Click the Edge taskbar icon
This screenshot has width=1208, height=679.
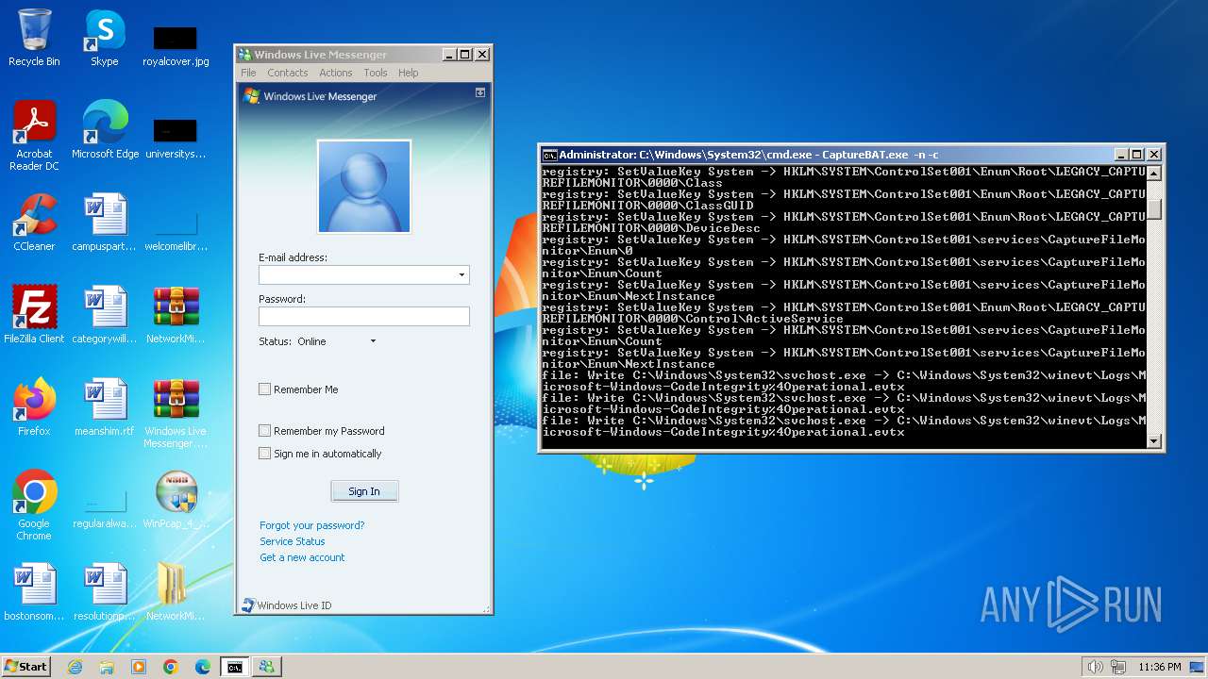click(203, 667)
